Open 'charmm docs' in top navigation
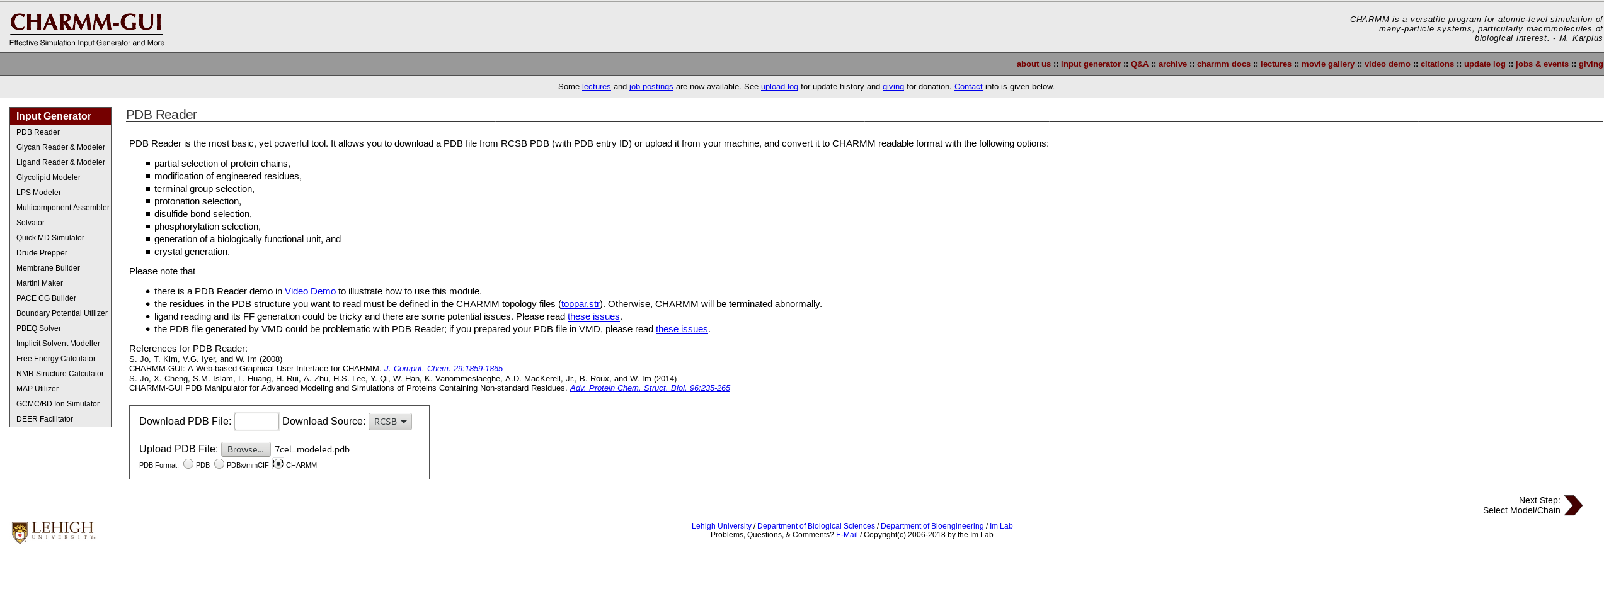Image resolution: width=1604 pixels, height=616 pixels. [x=1223, y=64]
